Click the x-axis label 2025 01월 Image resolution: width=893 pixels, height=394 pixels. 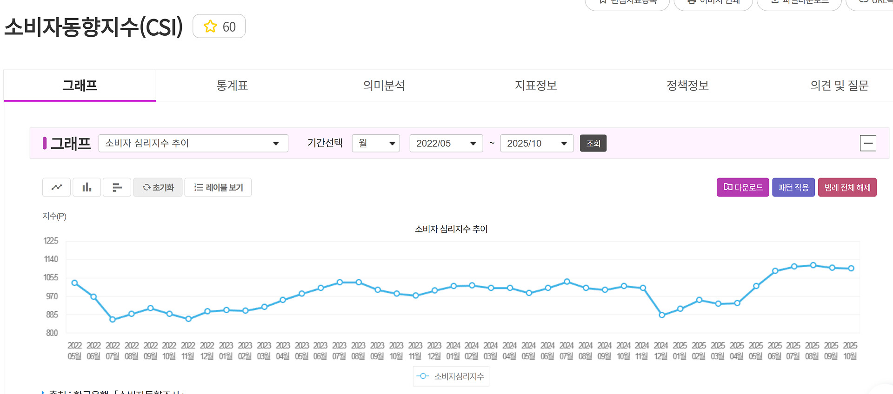coord(680,351)
